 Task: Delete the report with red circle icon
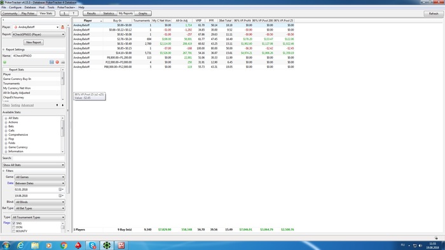pos(57,62)
